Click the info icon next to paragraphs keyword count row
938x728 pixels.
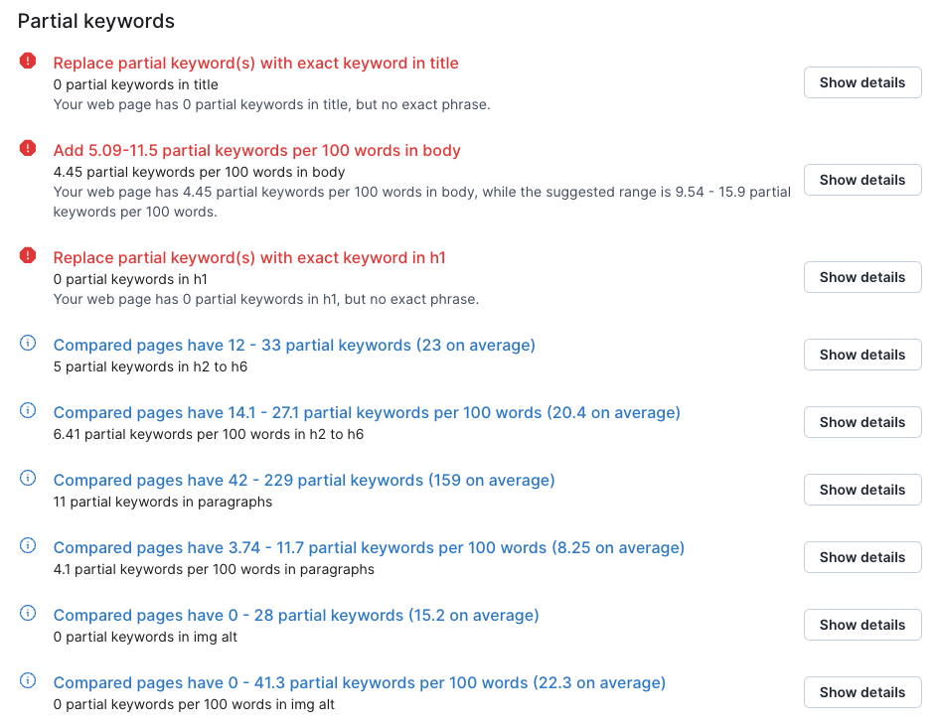tap(28, 477)
